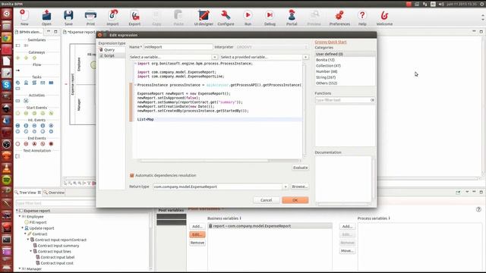Click the New toolbar icon
The width and height of the screenshot is (486, 273).
(x=24, y=17)
